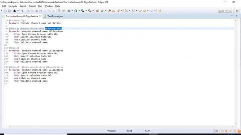Viewport: 241px width, 135px height.
Task: Open the Run menu
Action: 40,6
